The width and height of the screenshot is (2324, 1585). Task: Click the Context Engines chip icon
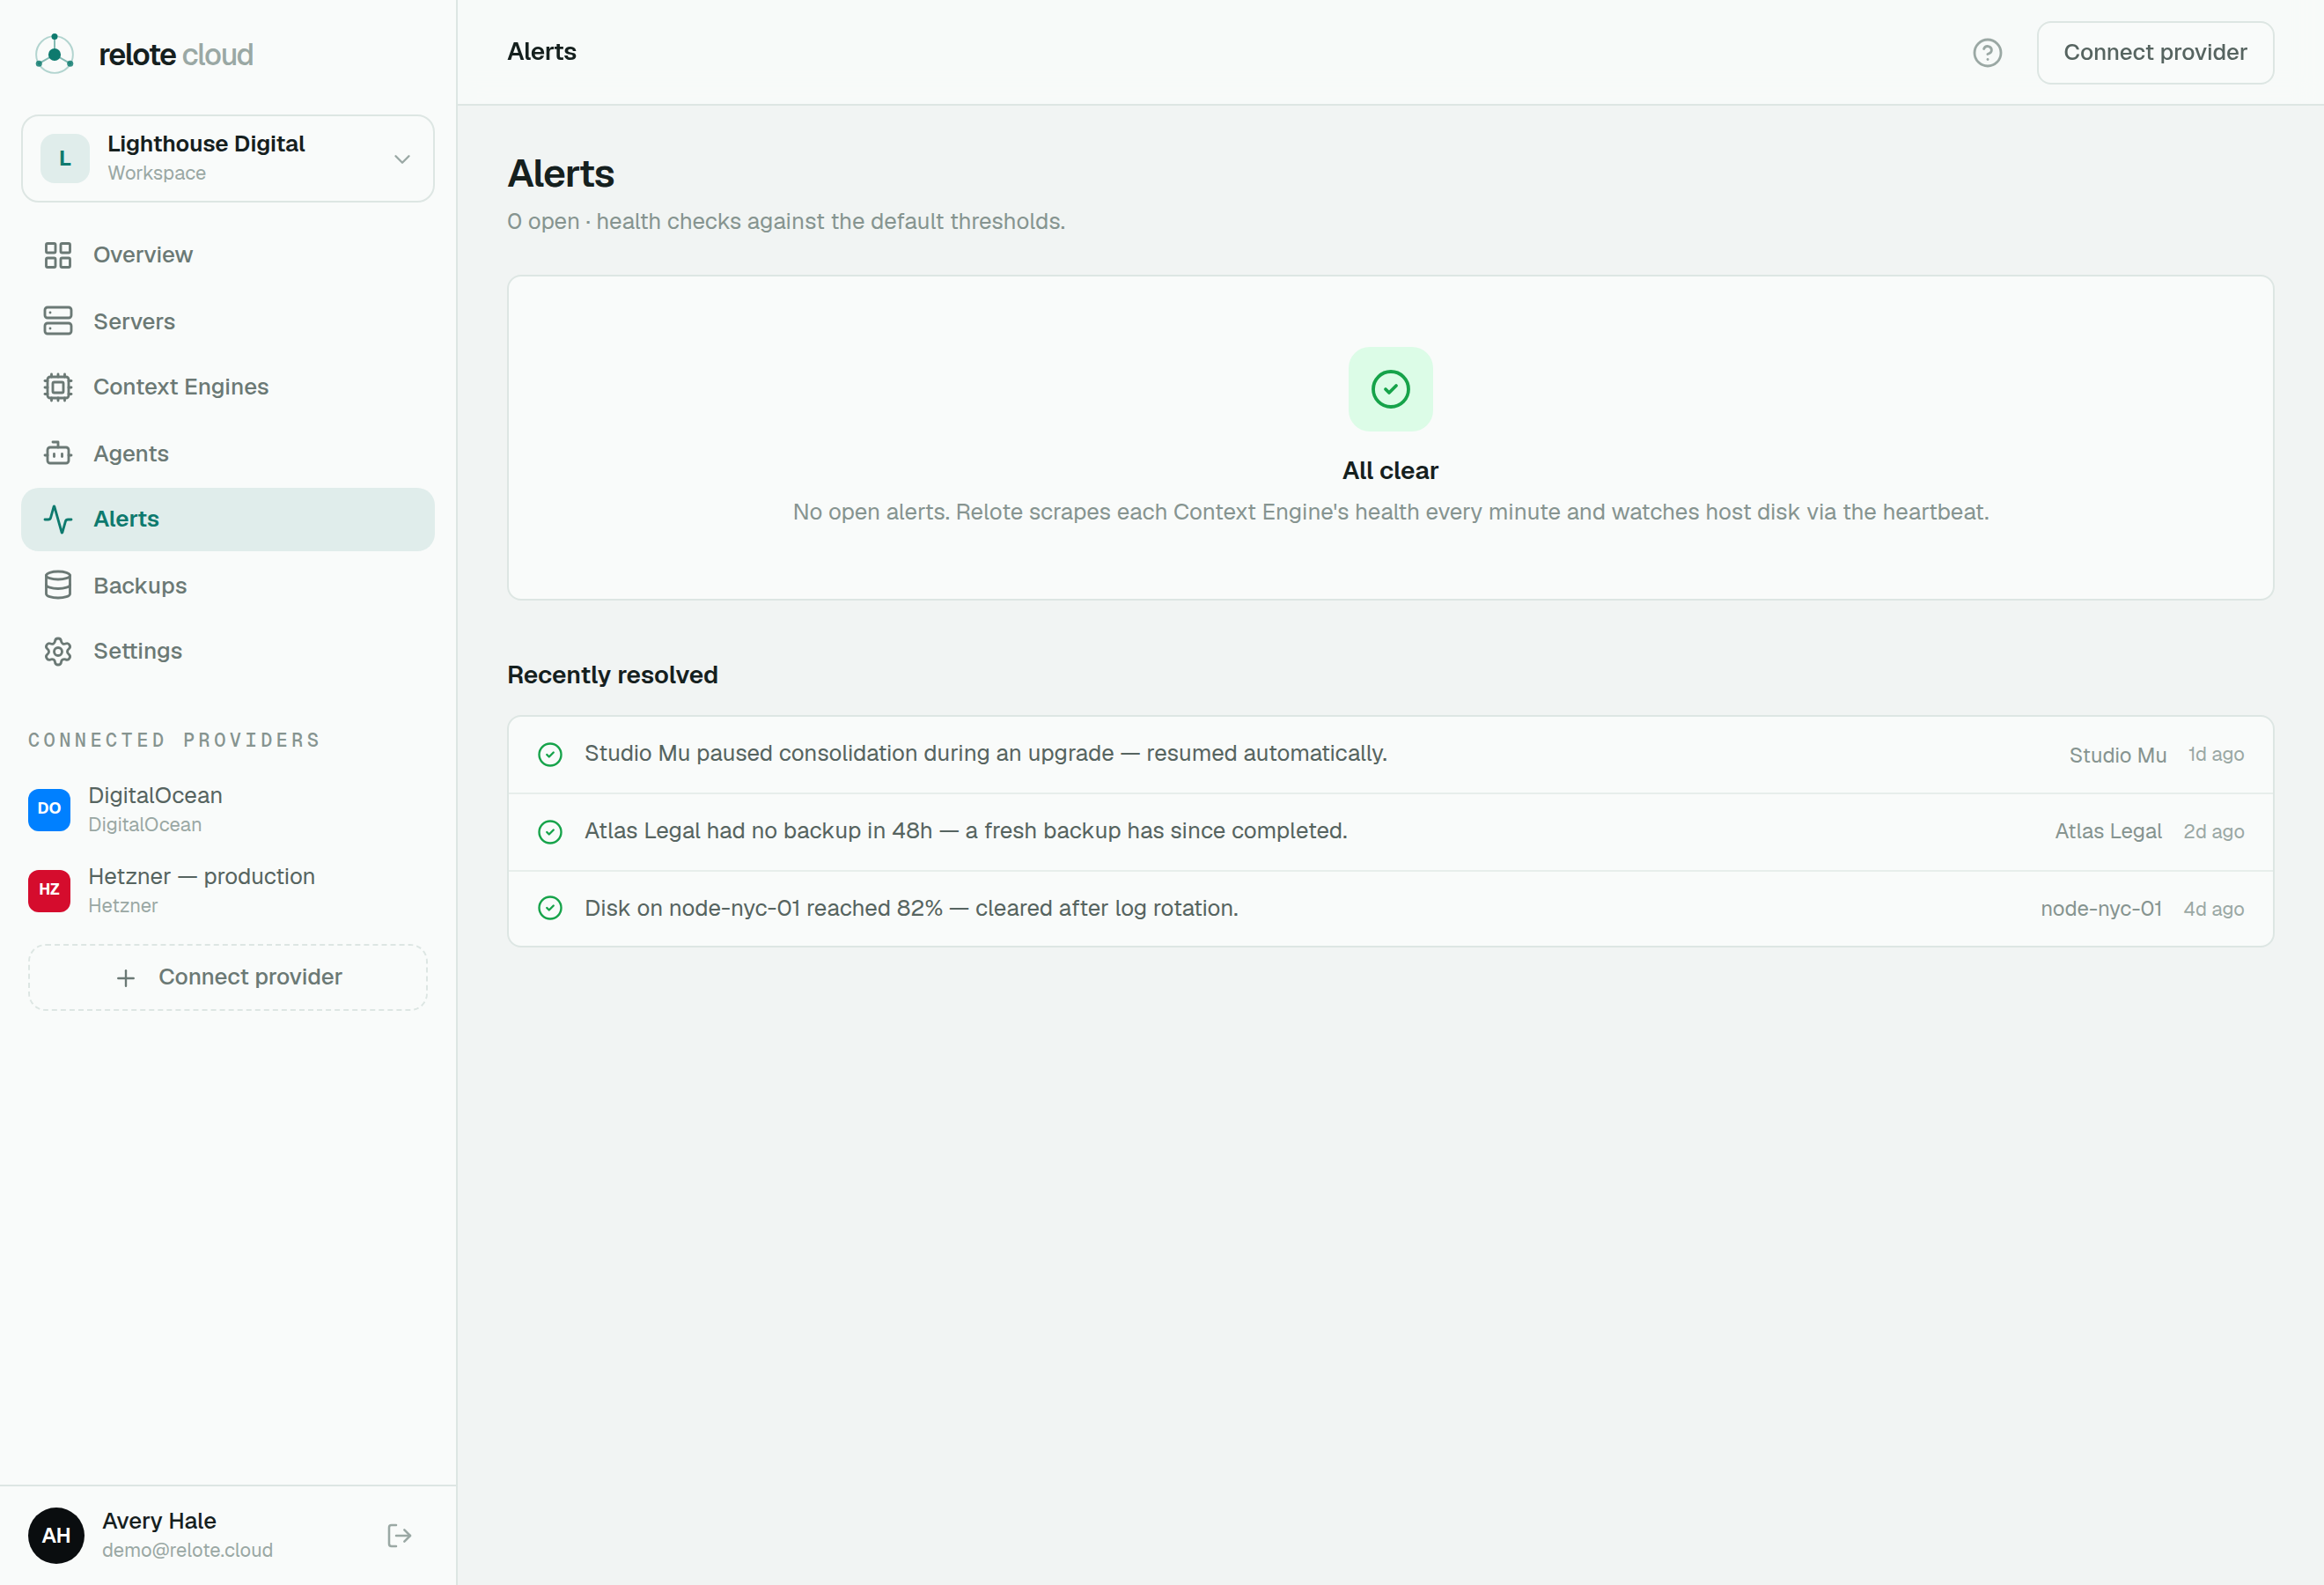[58, 387]
